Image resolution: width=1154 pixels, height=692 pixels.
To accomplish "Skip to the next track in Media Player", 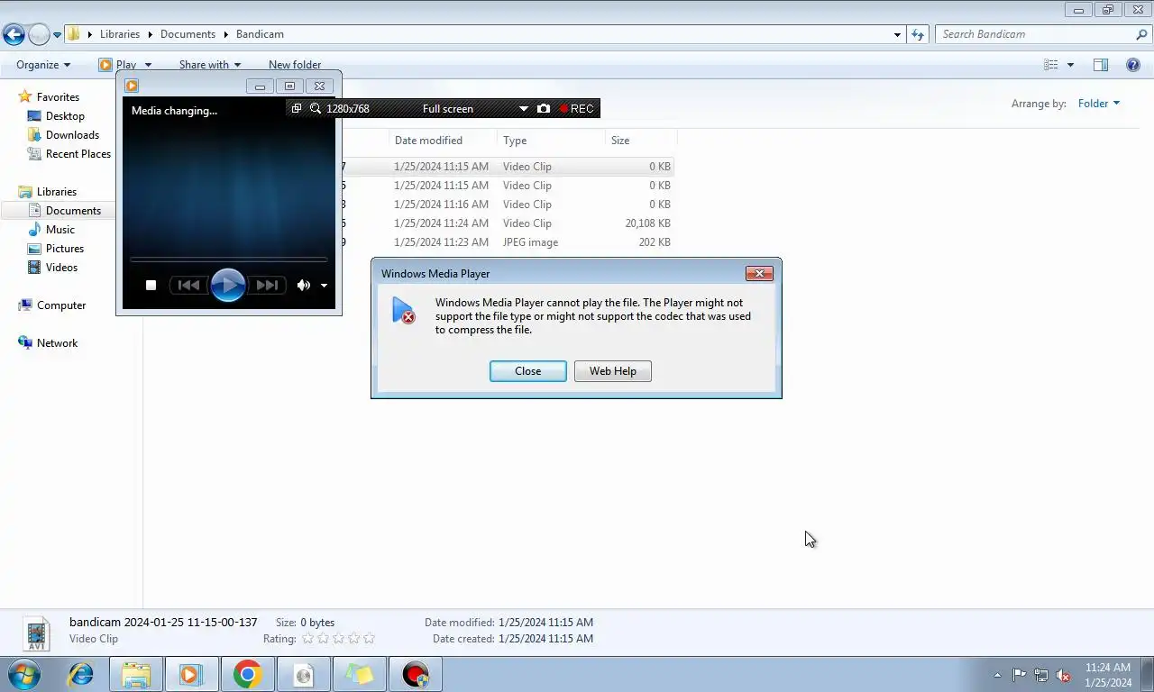I will pyautogui.click(x=267, y=286).
